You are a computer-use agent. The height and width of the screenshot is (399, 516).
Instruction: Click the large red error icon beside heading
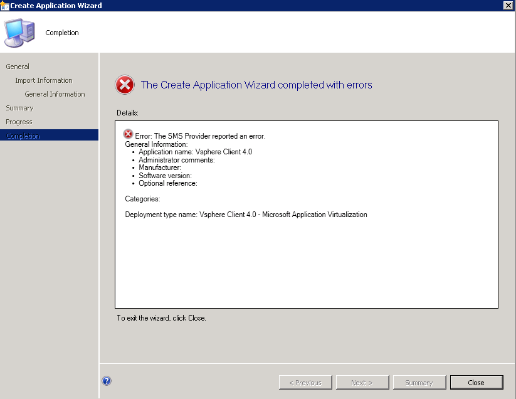tap(125, 85)
